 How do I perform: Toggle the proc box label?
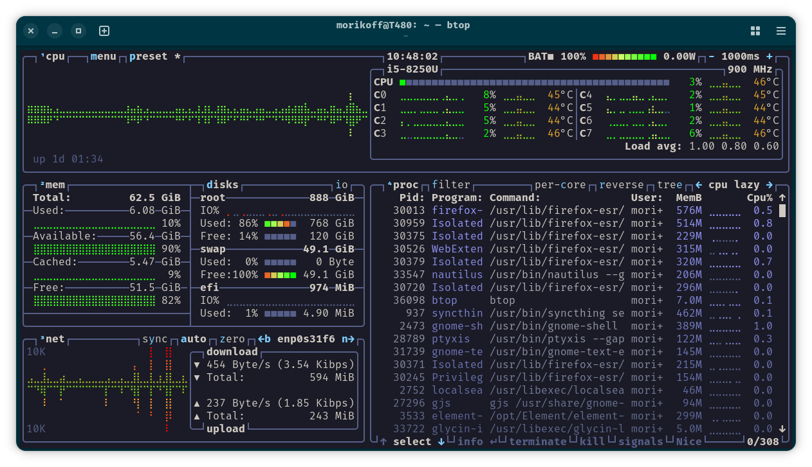click(403, 185)
